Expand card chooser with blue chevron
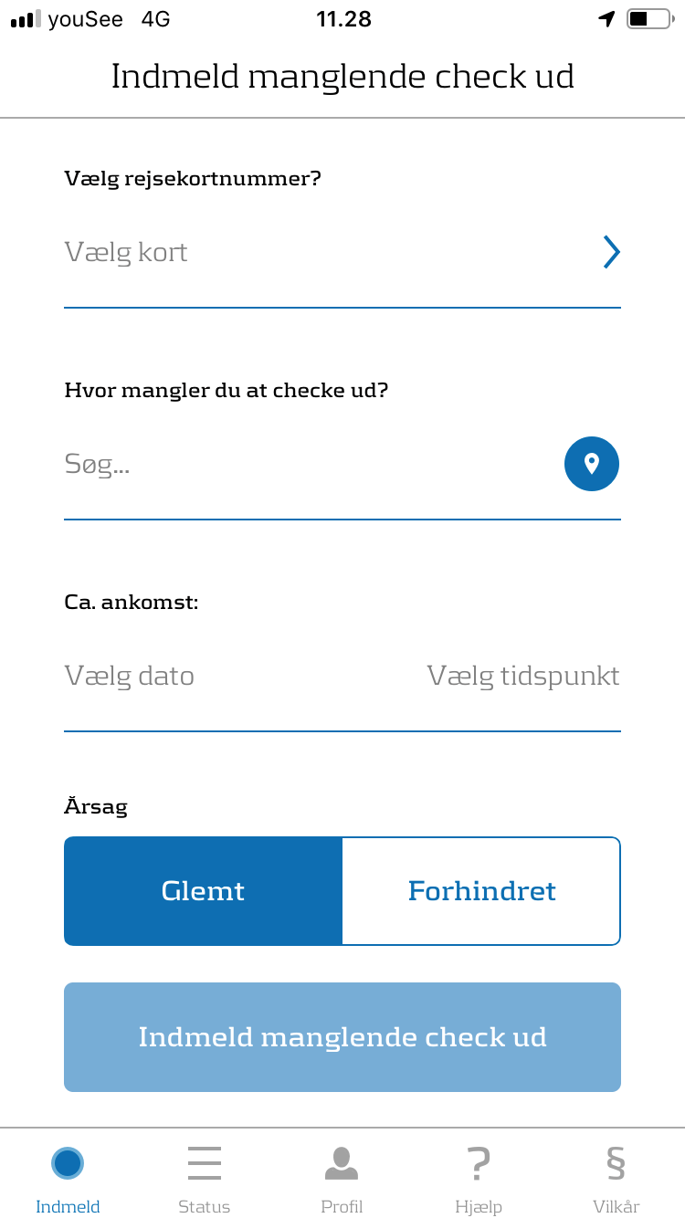 [x=611, y=252]
